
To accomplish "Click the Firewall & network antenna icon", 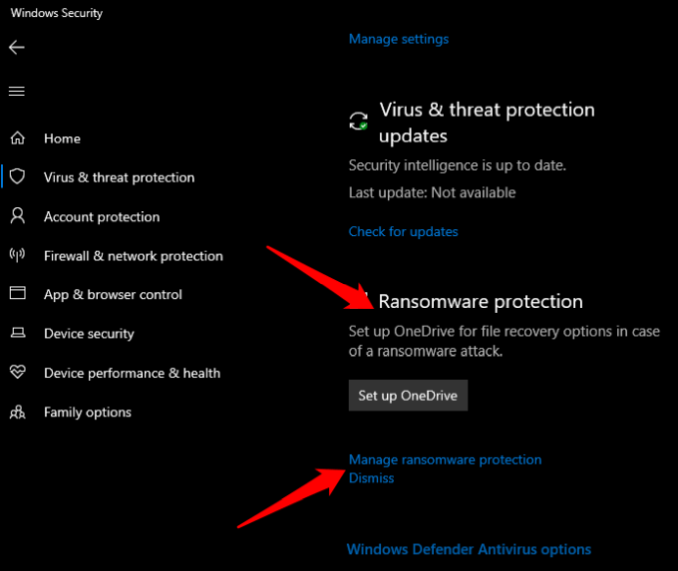I will pos(17,255).
